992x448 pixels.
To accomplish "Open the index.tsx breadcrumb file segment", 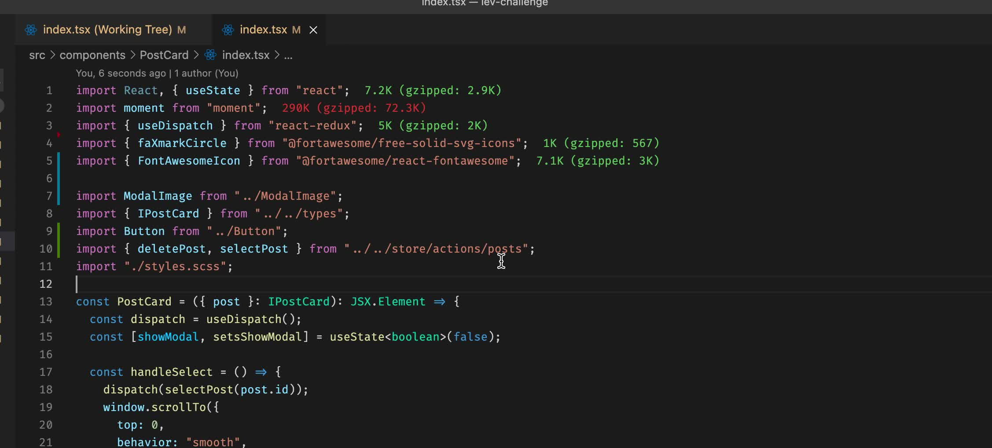I will [246, 55].
